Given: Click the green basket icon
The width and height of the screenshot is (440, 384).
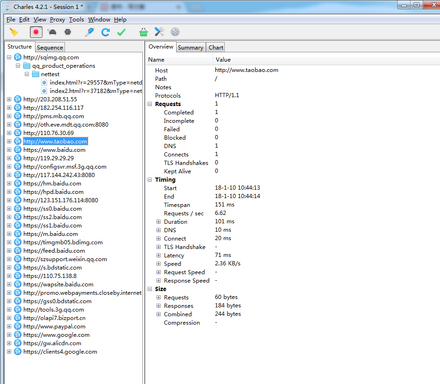Looking at the screenshot, I should pyautogui.click(x=143, y=32).
